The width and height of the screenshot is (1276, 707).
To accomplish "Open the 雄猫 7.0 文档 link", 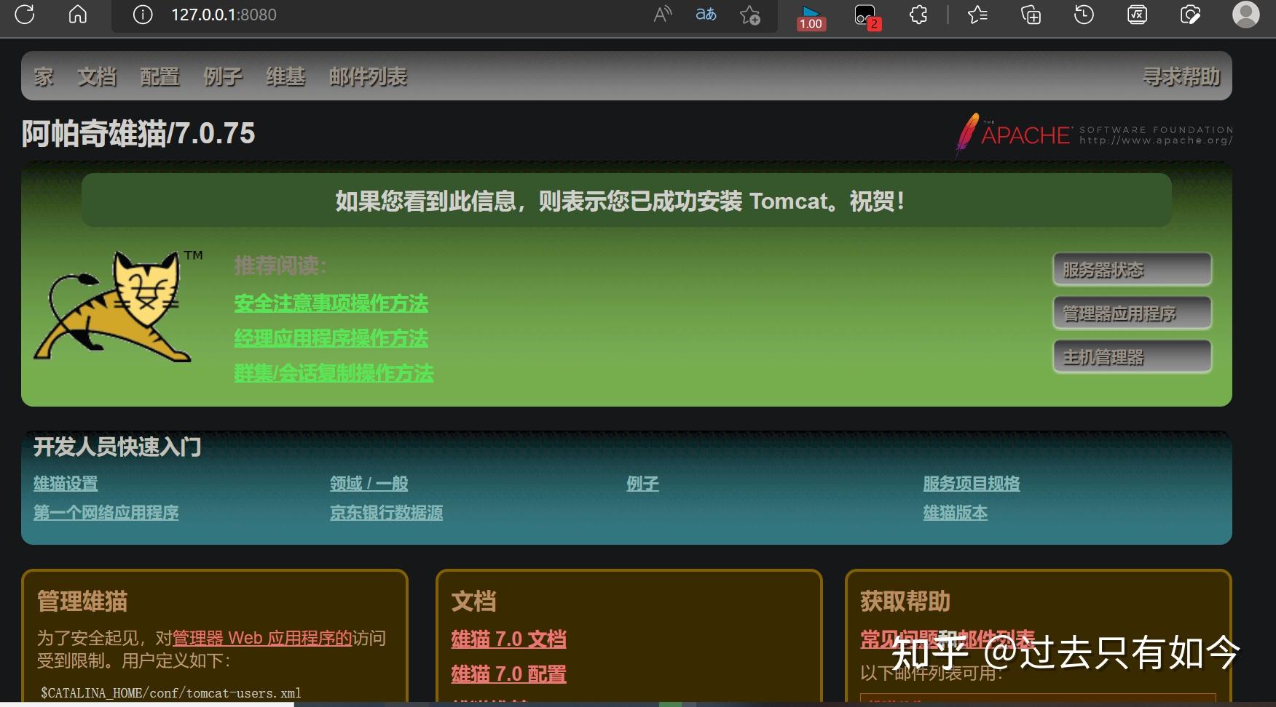I will click(508, 639).
